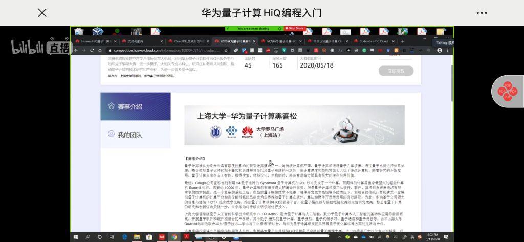Screen dimensions: 524x242
Task: Close the mobile video player
Action: pos(42,13)
